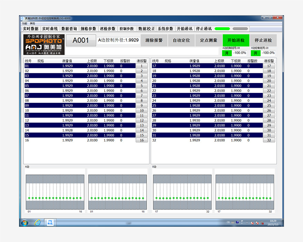Switch to the 实时曲线 tab
Viewport: 303px width, 242px height.
[x=50, y=29]
